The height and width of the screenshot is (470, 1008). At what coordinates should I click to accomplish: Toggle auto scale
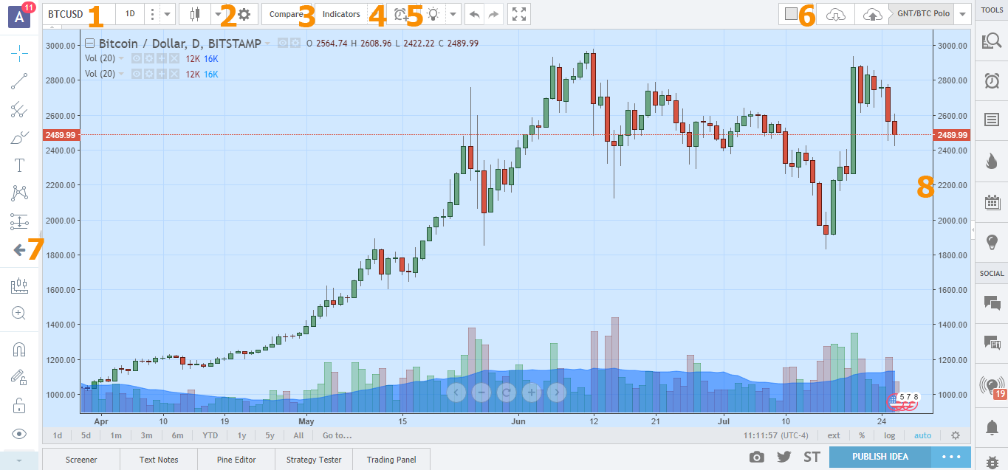point(922,435)
